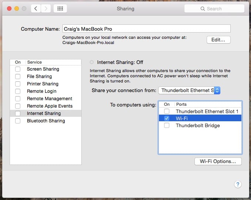Select Thunderbolt Bridge port row label

coord(198,125)
